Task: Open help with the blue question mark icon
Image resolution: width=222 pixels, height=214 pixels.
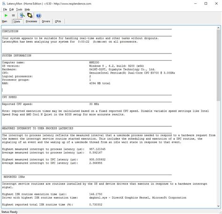Action: click(38, 15)
